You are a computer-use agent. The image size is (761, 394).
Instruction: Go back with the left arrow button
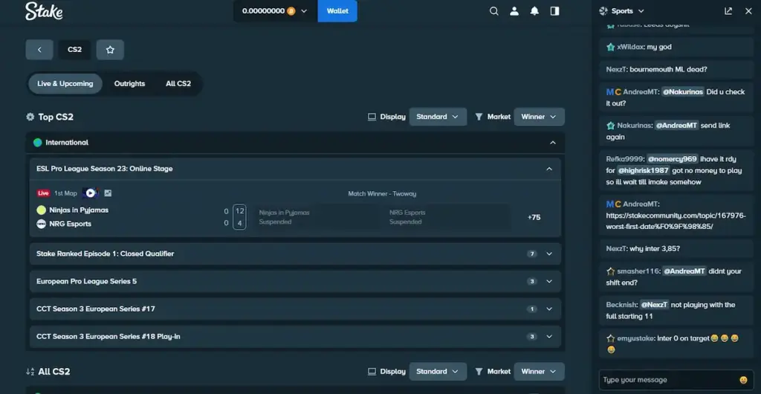pyautogui.click(x=39, y=50)
